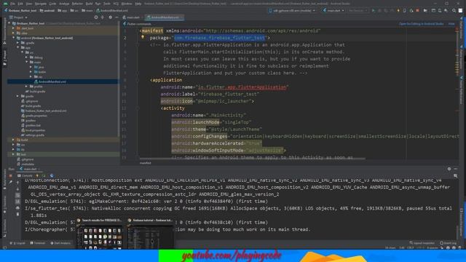Open the Dart Analysis tool window button
Screen dimensions: 466x262
[x=60, y=243]
